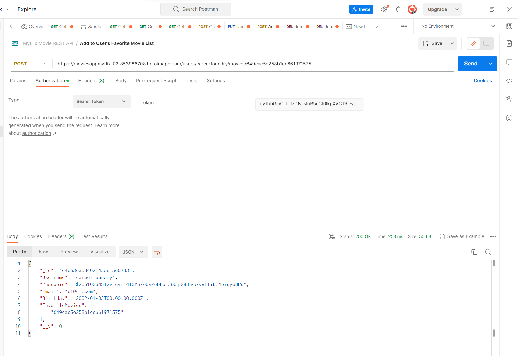Open the request Body tab

tap(121, 81)
